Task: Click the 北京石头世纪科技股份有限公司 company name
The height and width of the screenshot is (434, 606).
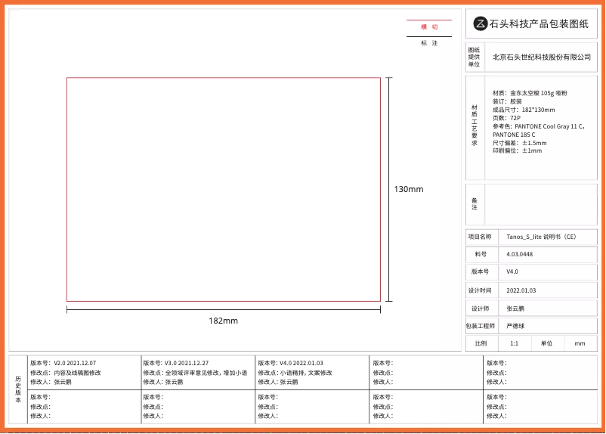Action: [541, 57]
